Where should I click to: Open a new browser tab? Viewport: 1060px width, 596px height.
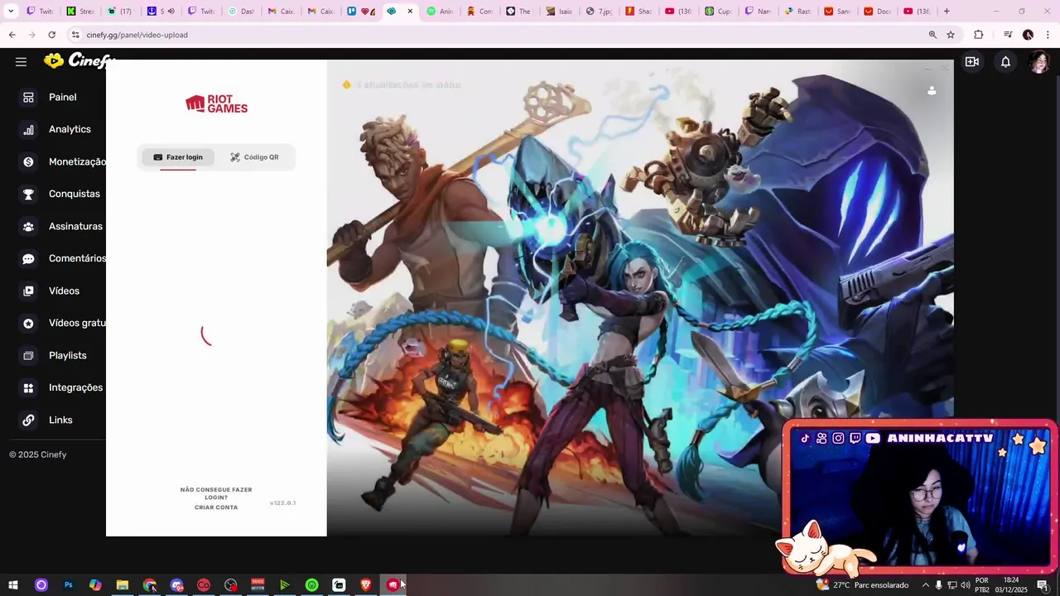coord(947,12)
